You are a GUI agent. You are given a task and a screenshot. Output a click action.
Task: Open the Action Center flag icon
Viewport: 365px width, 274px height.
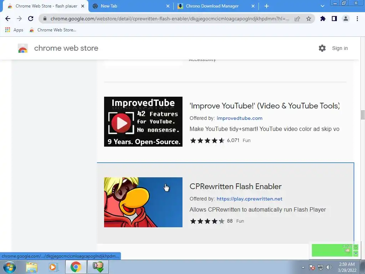click(x=312, y=267)
